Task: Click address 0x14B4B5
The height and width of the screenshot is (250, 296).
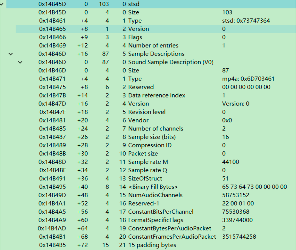Action: (x=52, y=245)
